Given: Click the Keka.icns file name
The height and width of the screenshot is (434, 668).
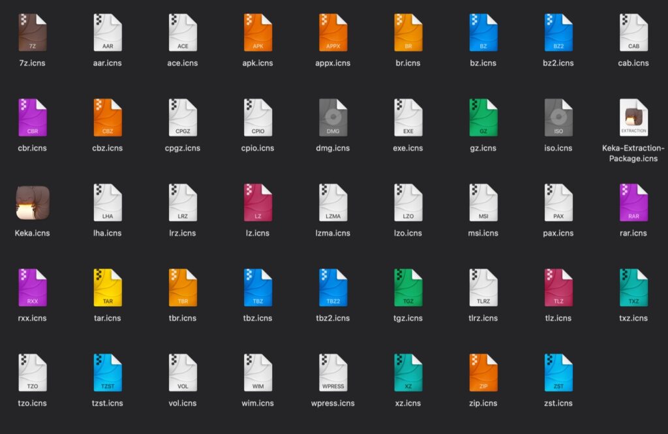Looking at the screenshot, I should (x=33, y=233).
